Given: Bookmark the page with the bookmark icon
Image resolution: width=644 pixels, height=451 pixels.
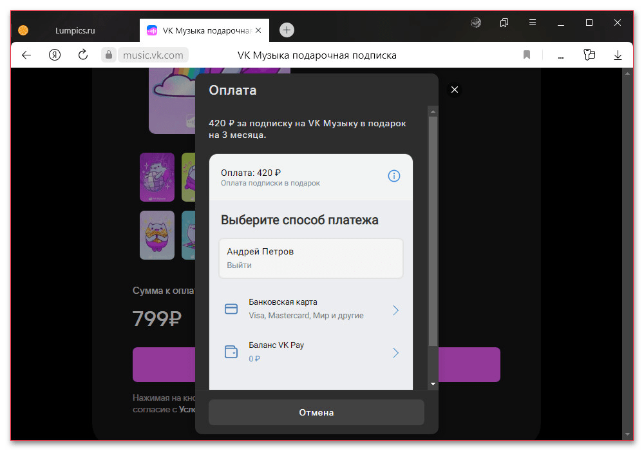Looking at the screenshot, I should point(527,55).
